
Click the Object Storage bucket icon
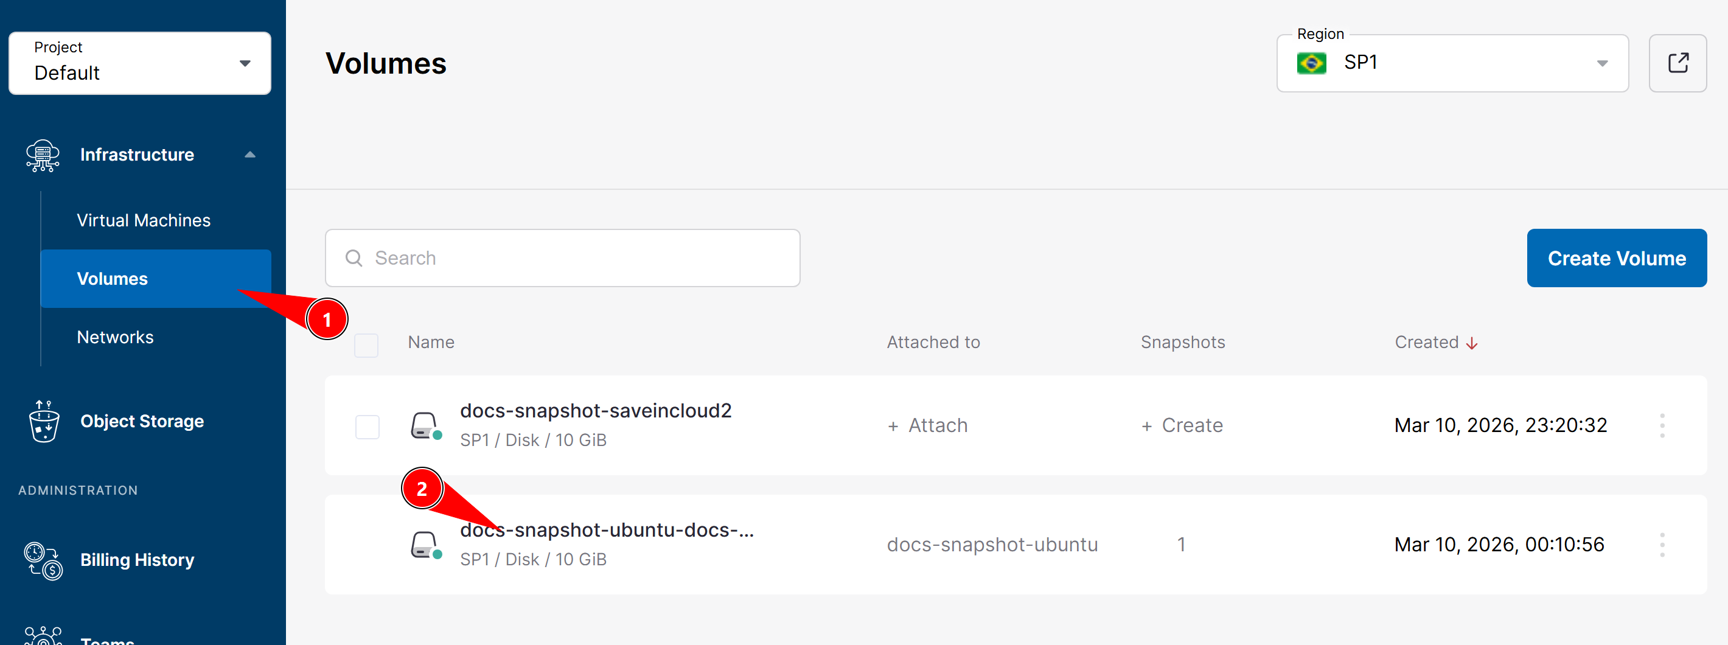point(44,422)
